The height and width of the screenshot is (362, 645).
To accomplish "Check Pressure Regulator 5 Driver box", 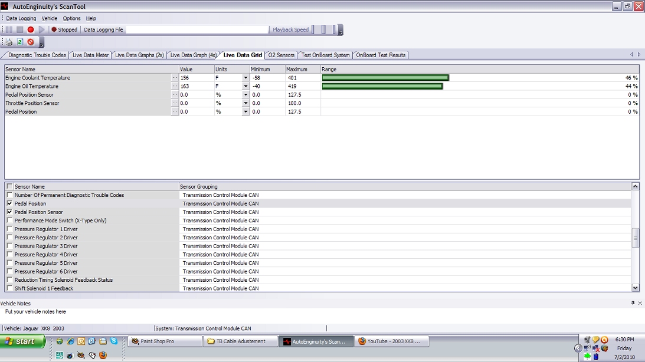I will [x=9, y=263].
